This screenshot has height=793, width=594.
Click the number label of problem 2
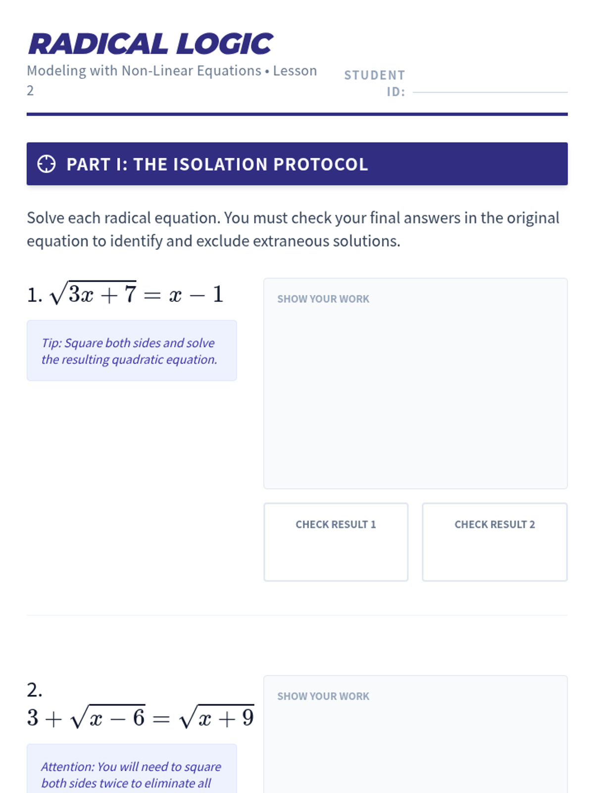coord(34,690)
